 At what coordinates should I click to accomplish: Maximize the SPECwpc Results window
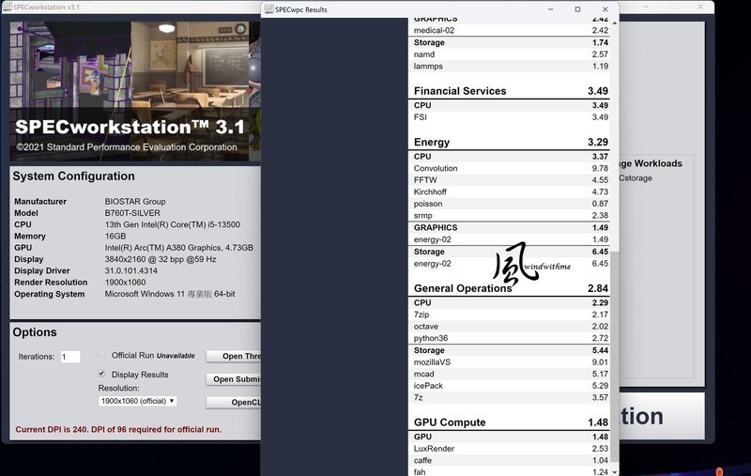click(x=577, y=9)
